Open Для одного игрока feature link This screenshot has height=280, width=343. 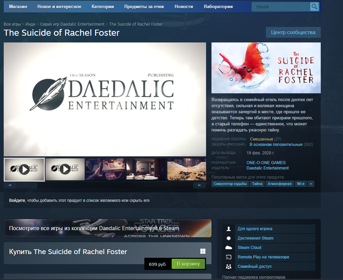255,229
